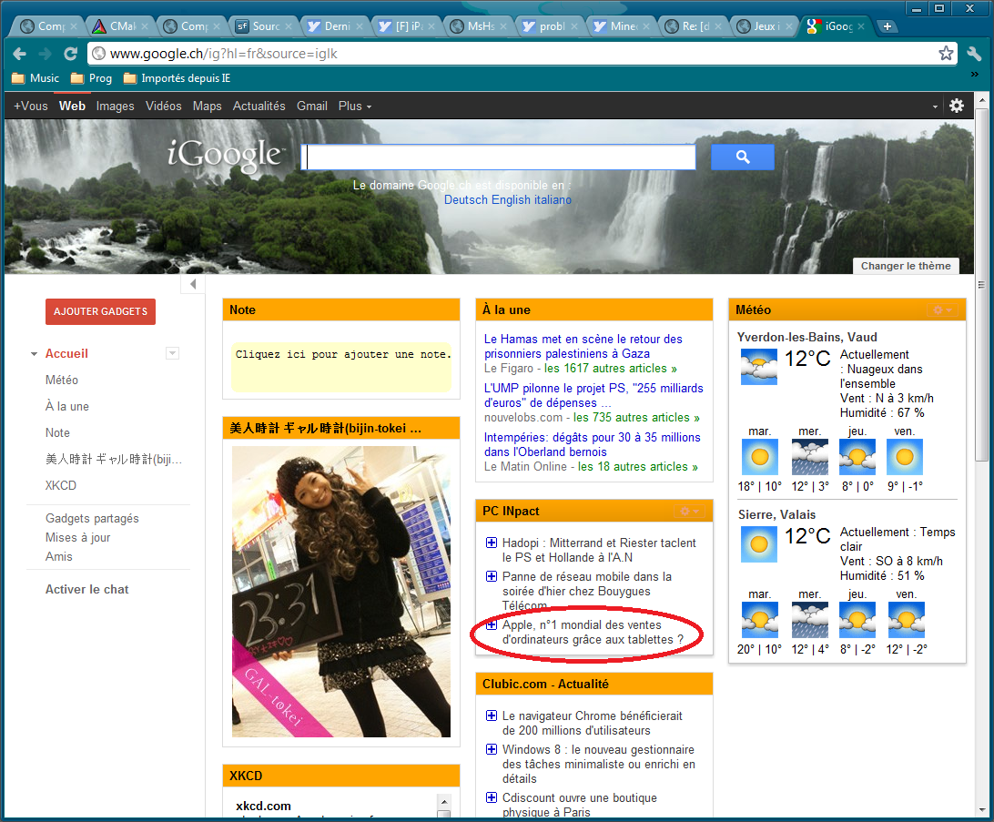Screen dimensions: 994x822
Task: Click the blue search magnifier button
Action: point(742,157)
